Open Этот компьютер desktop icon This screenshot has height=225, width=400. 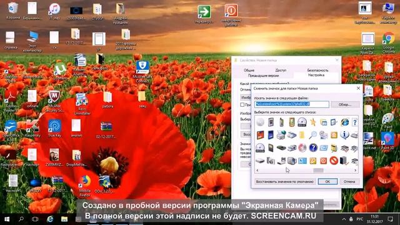point(32,42)
